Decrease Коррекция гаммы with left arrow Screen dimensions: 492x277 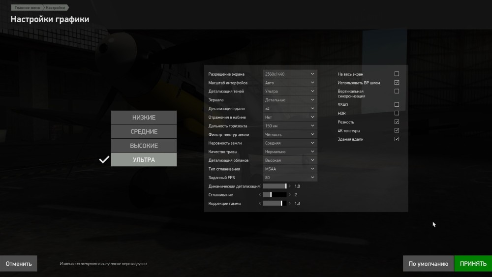260,203
